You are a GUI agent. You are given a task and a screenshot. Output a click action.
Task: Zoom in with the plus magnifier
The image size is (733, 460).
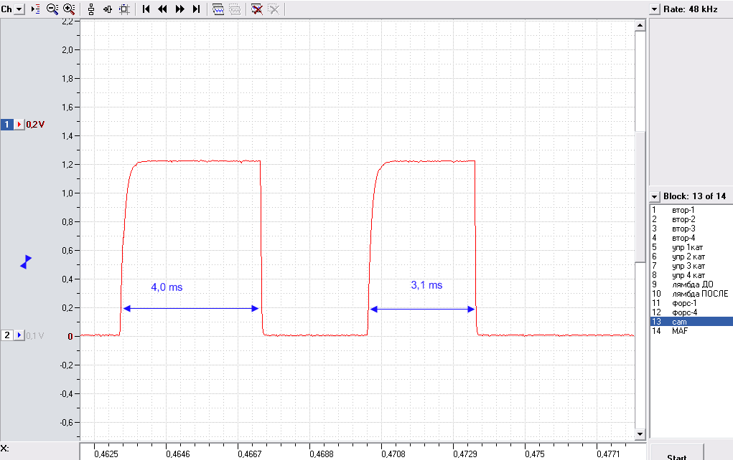tap(69, 9)
